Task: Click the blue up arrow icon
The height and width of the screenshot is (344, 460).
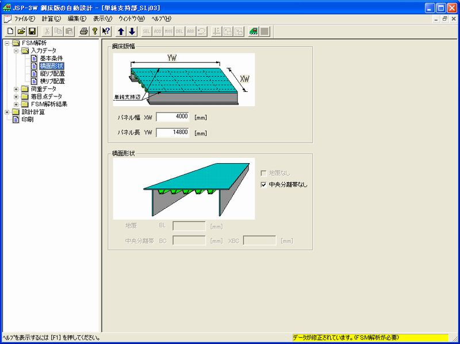Action: pyautogui.click(x=121, y=31)
